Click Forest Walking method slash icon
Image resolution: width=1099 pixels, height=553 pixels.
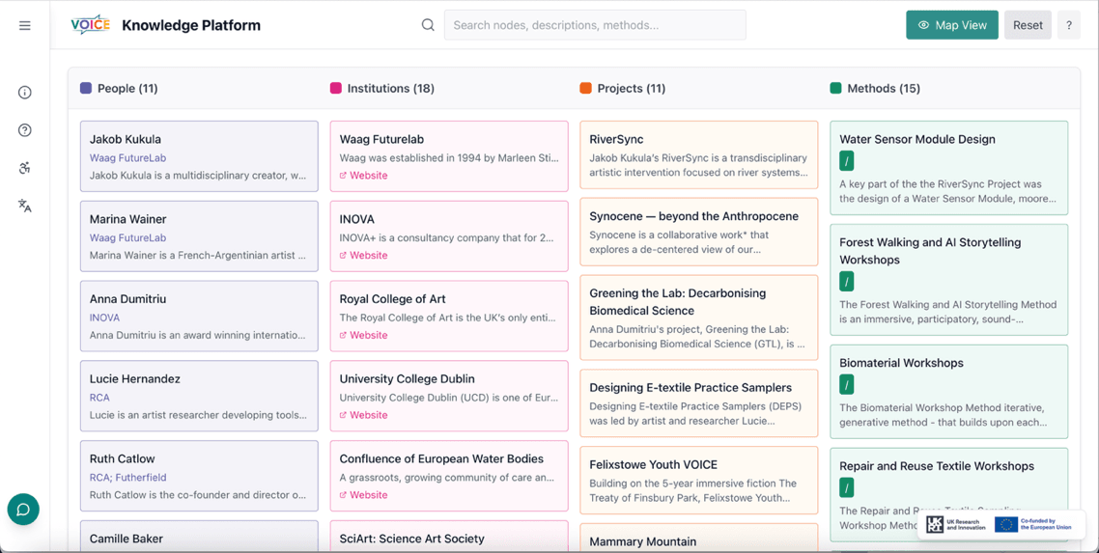[x=847, y=282]
